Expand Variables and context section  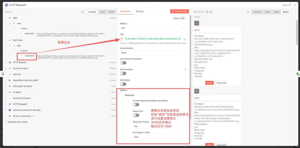tap(6, 122)
